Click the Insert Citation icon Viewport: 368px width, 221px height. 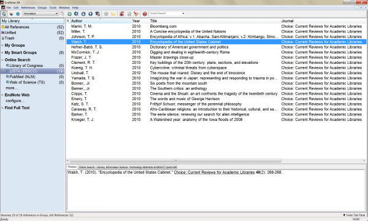coord(121,14)
